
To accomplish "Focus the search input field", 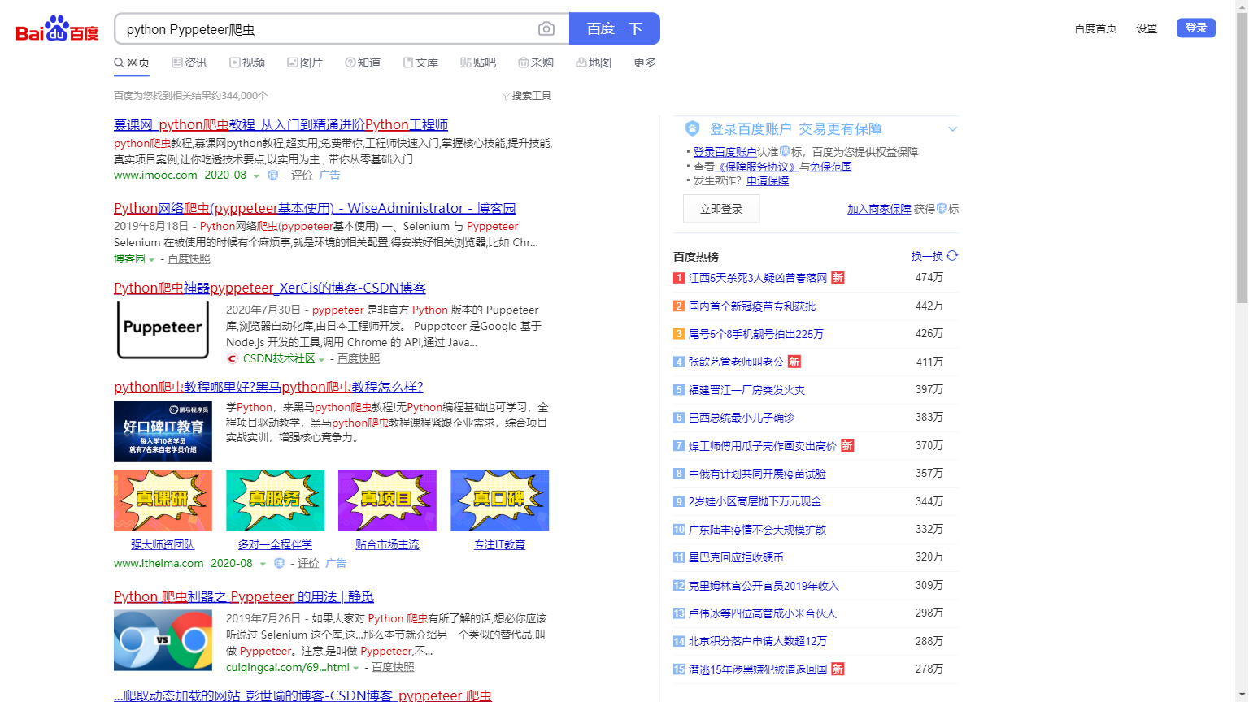I will 325,29.
